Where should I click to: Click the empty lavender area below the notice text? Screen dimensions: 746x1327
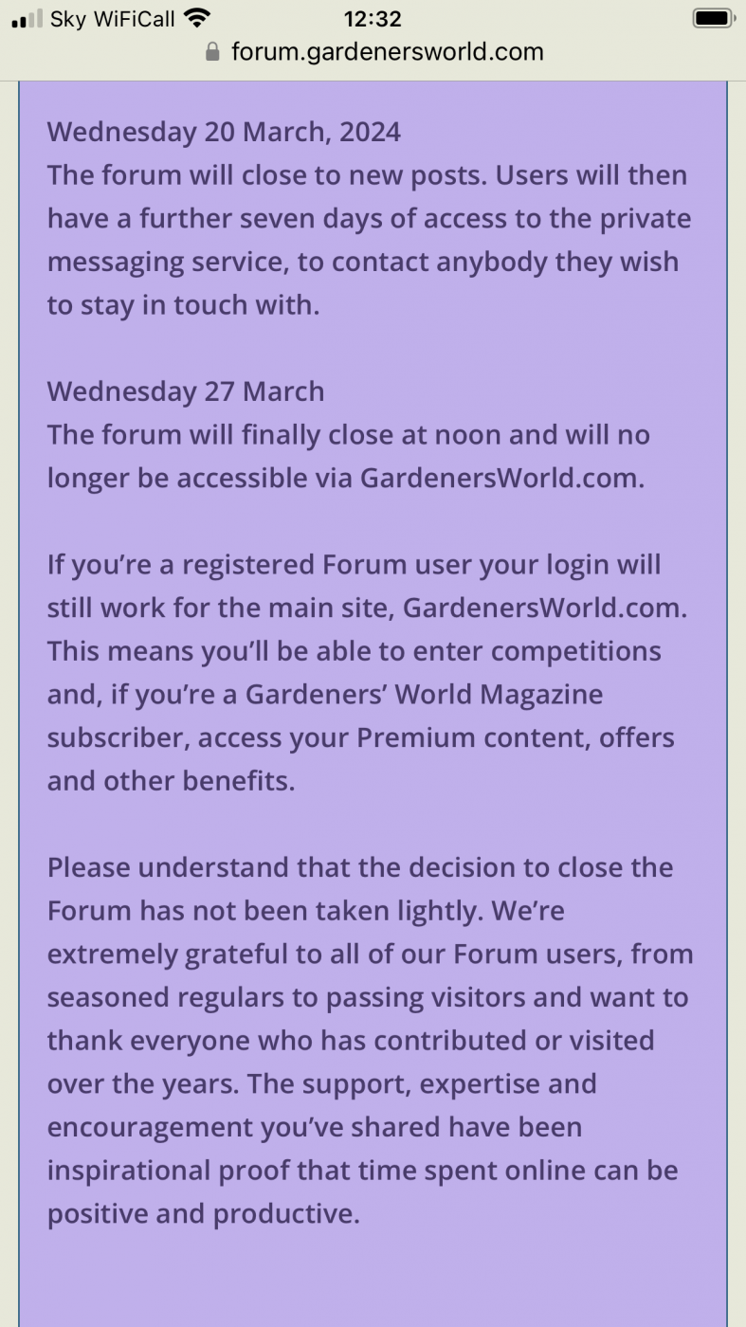(x=373, y=1280)
